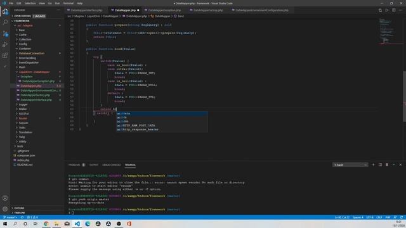406x228 pixels.
Task: Open composer.json in the explorer
Action: click(x=26, y=156)
